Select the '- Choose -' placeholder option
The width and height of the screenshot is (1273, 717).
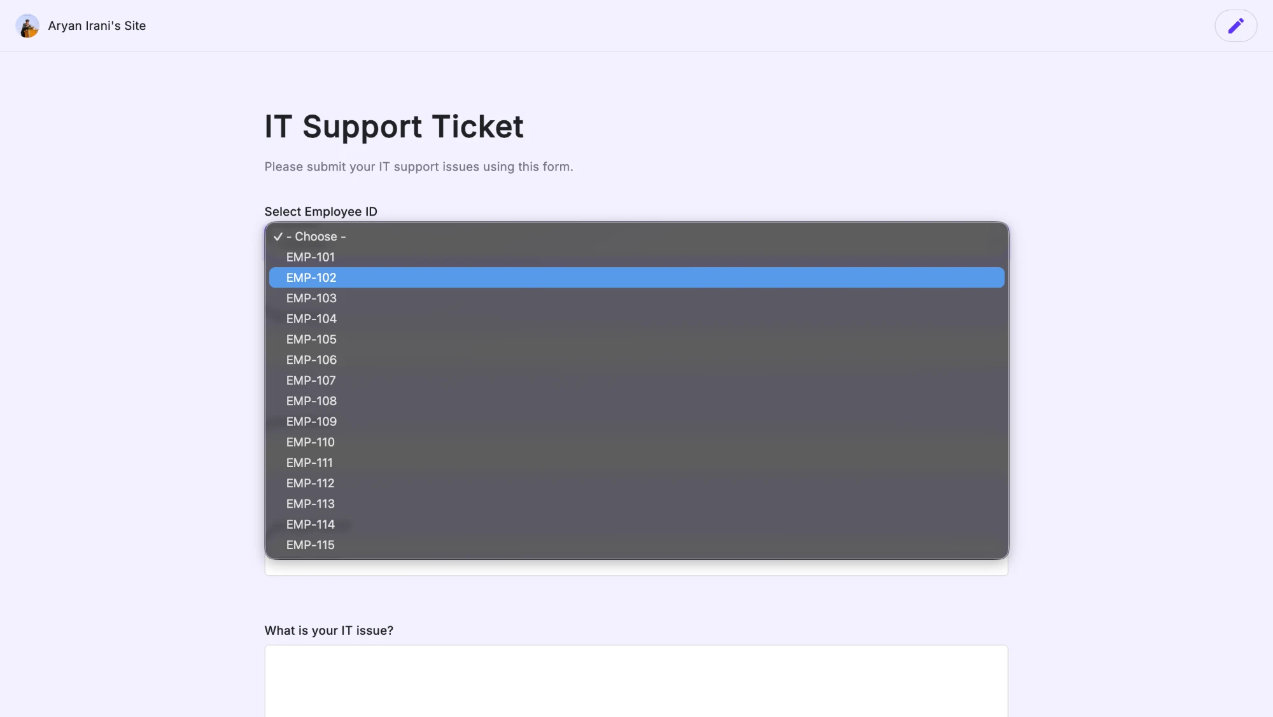click(x=636, y=237)
